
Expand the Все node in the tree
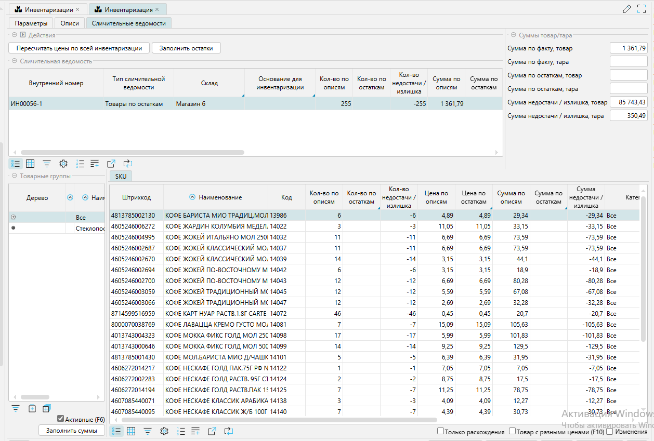tap(14, 217)
